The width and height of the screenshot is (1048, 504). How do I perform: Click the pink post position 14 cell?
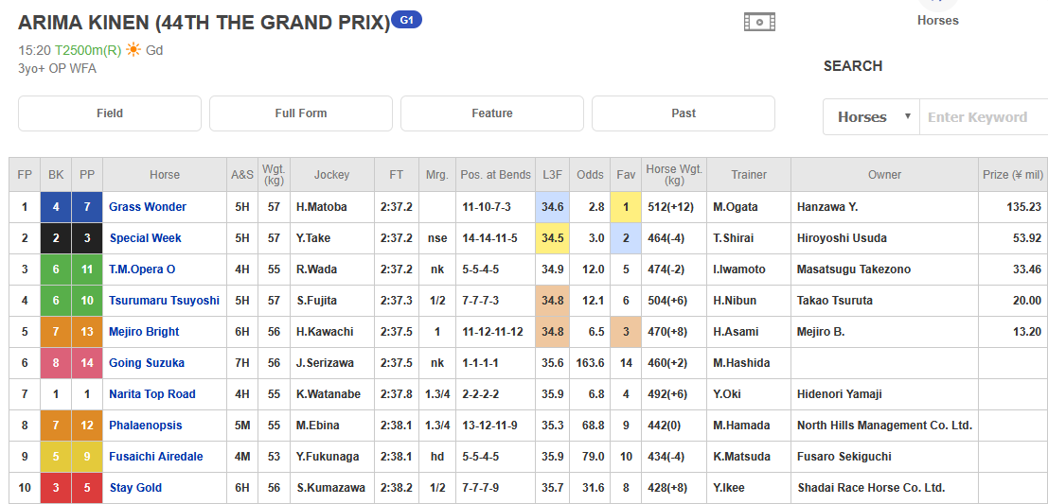[87, 363]
